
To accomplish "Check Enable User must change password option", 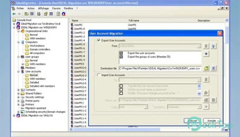I will (121, 93).
